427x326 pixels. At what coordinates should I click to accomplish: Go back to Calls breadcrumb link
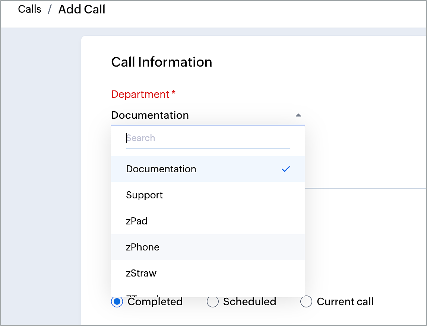pyautogui.click(x=29, y=9)
